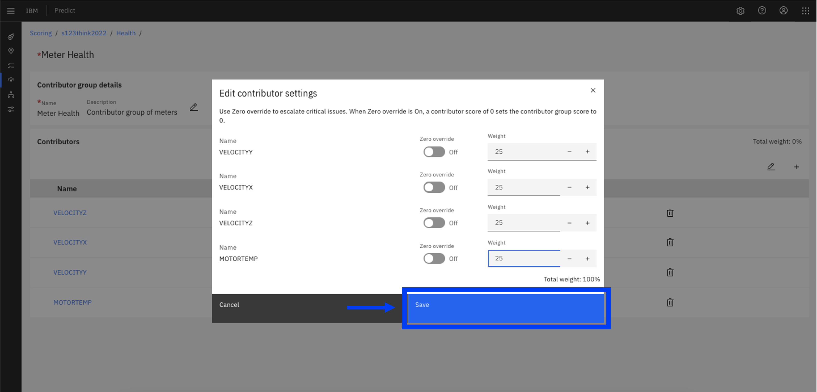
Task: Open s123think2022 breadcrumb link
Action: click(x=84, y=33)
